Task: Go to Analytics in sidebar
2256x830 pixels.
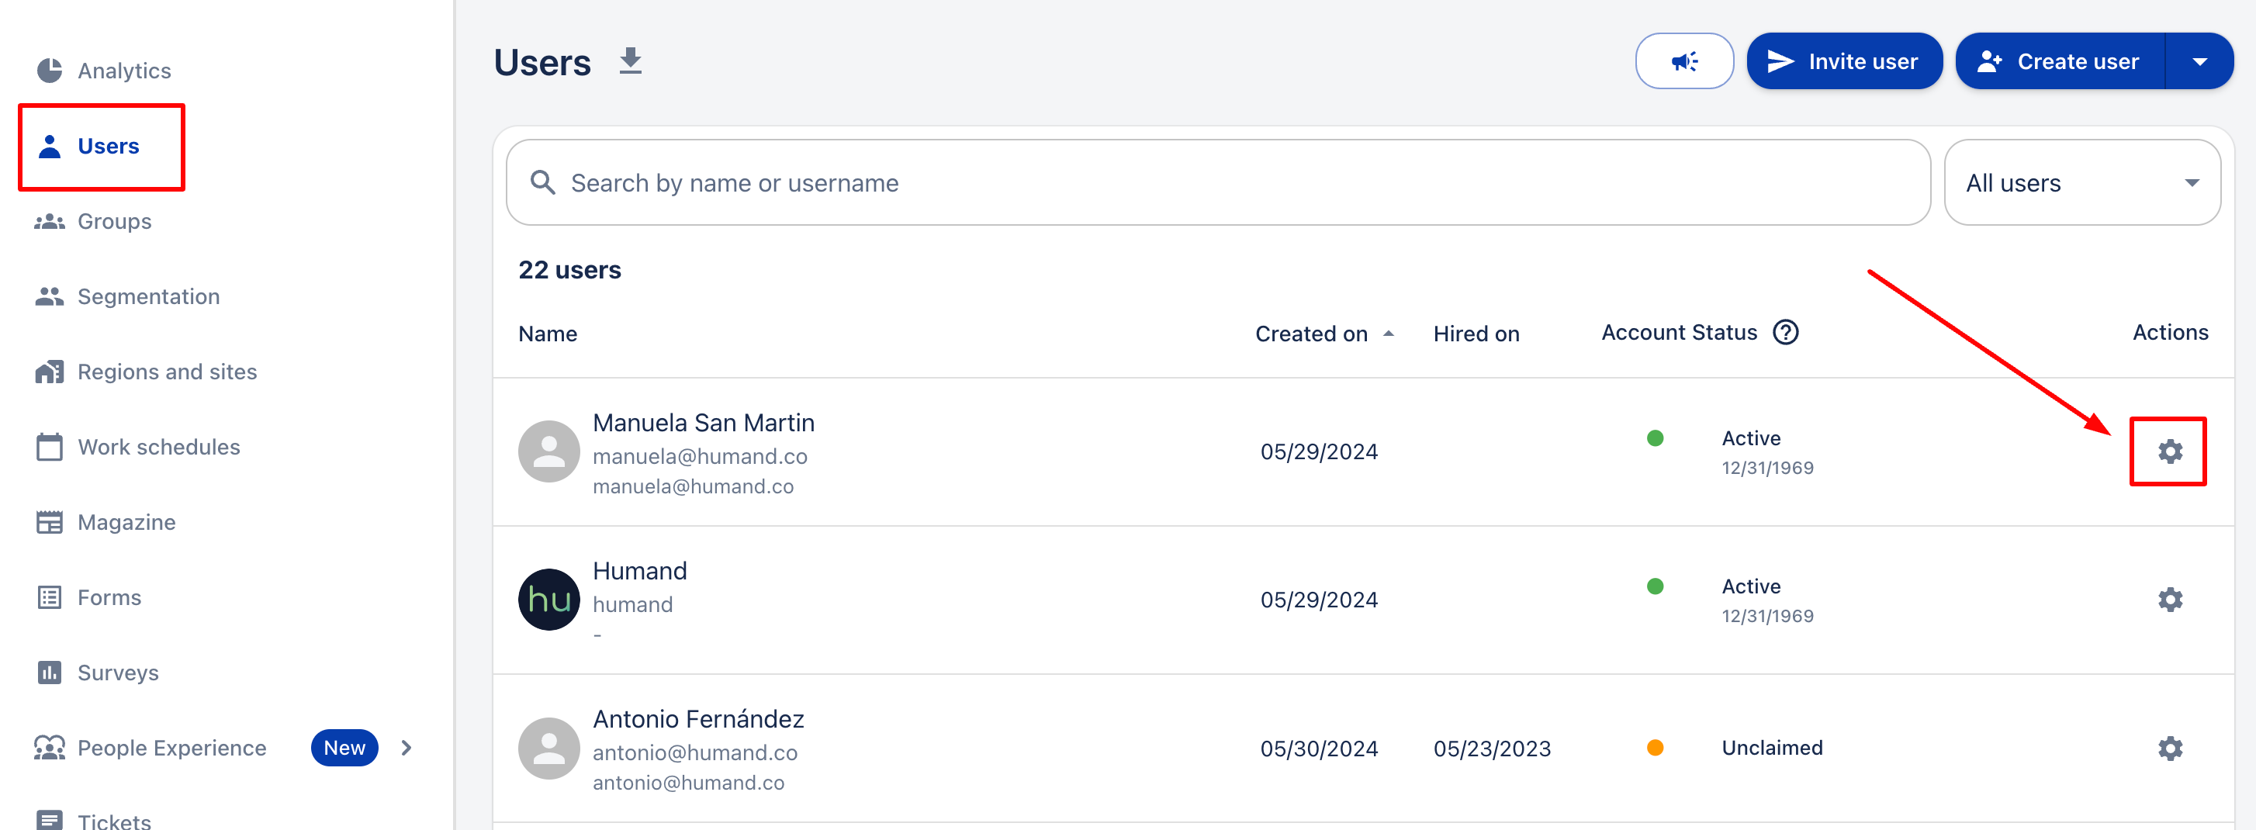Action: (123, 71)
